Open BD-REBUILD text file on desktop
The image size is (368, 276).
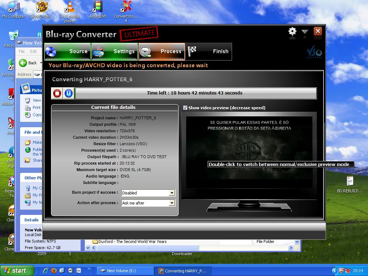click(x=350, y=184)
